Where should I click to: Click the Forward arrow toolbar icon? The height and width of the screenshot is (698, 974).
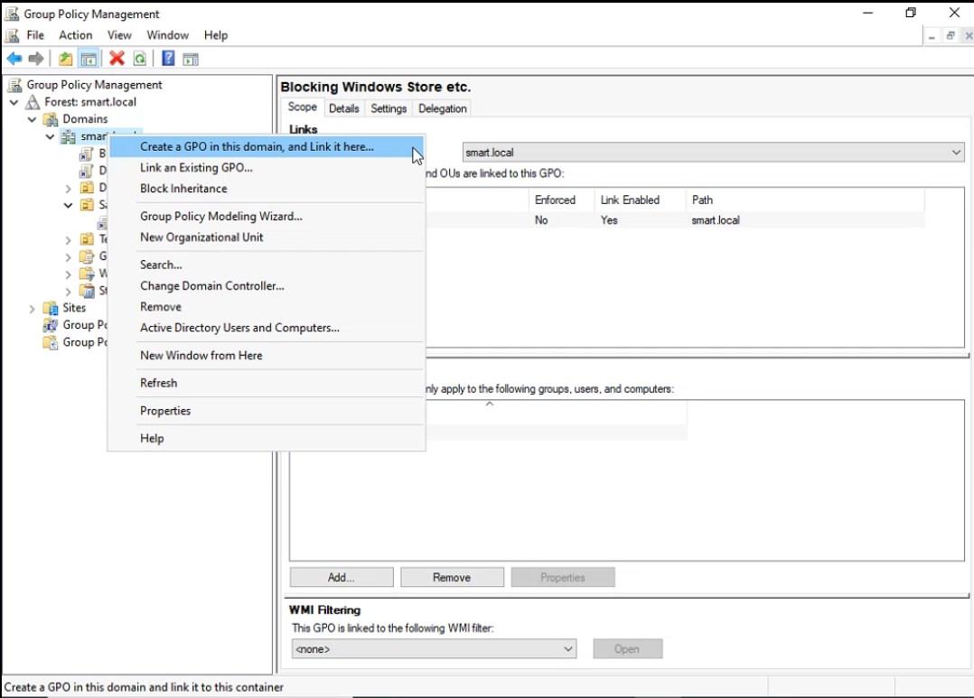pos(36,59)
